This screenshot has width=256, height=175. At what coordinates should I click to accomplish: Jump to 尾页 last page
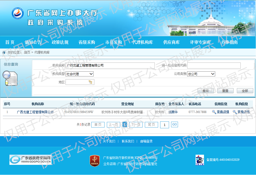151,124
